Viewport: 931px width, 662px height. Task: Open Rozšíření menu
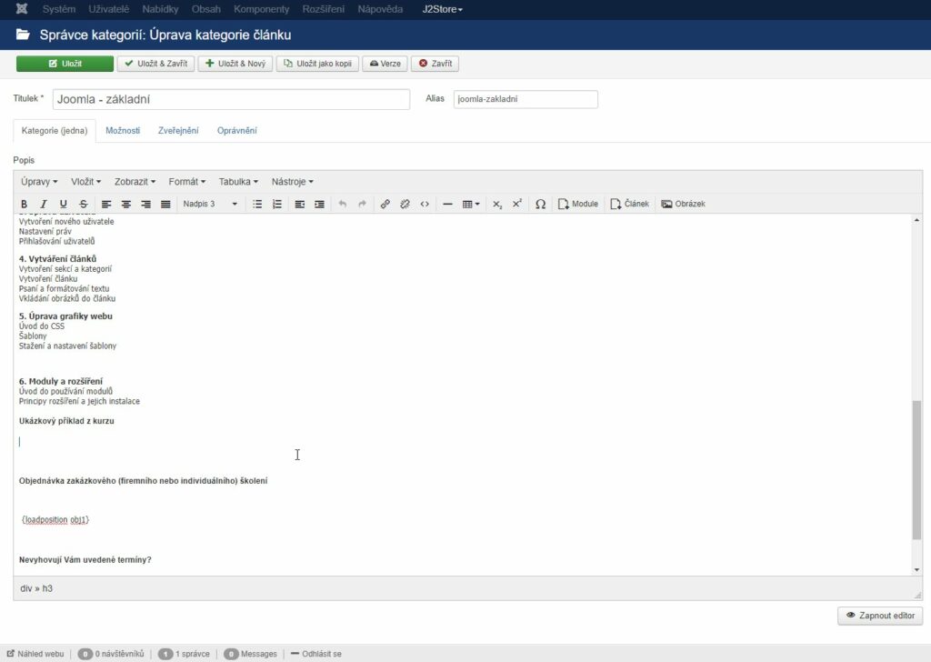tap(323, 9)
